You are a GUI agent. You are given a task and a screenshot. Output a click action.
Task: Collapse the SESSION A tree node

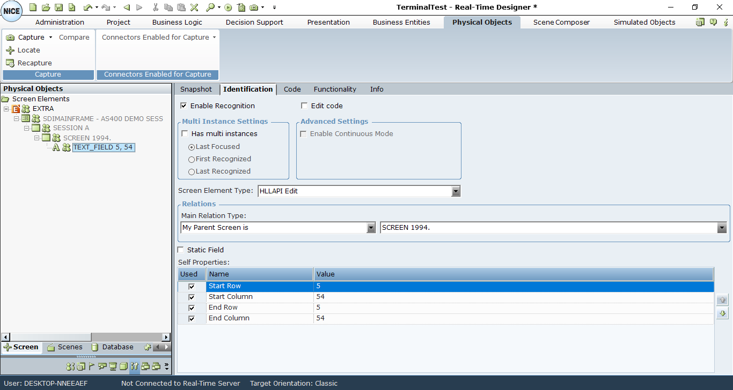point(27,129)
